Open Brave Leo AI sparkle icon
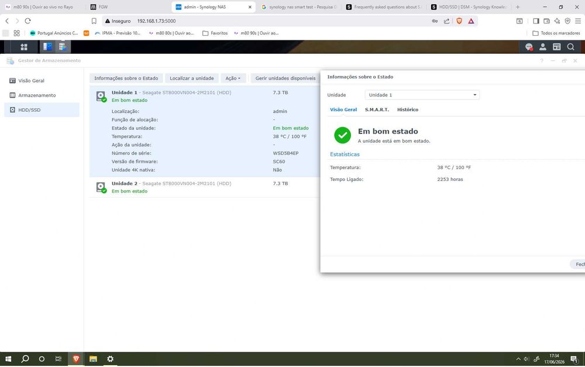 pyautogui.click(x=557, y=21)
